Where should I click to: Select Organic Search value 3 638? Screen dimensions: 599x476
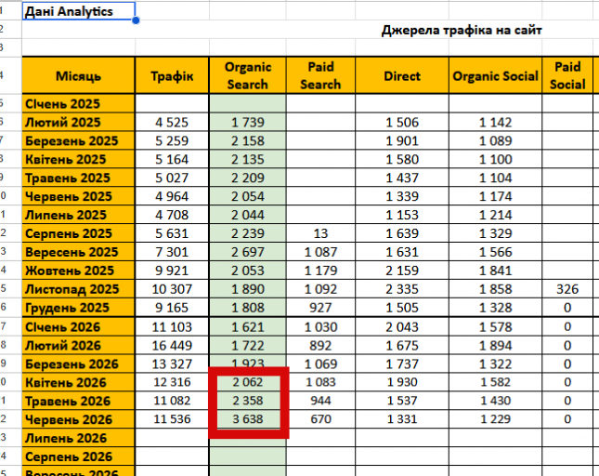click(x=248, y=419)
